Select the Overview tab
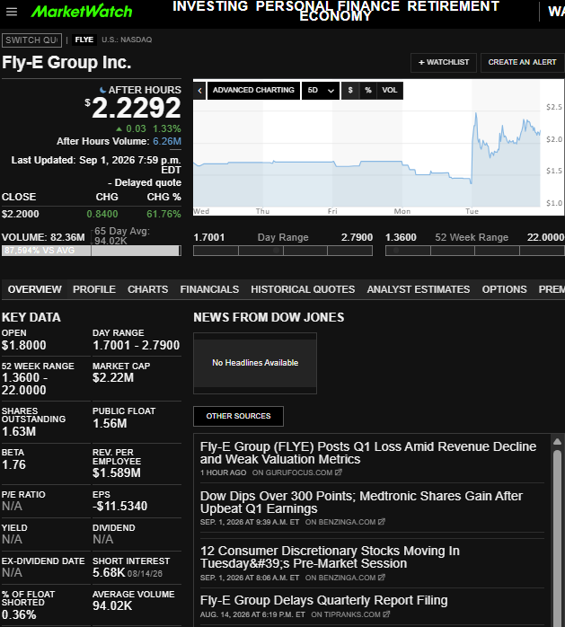565x627 pixels. pyautogui.click(x=35, y=289)
